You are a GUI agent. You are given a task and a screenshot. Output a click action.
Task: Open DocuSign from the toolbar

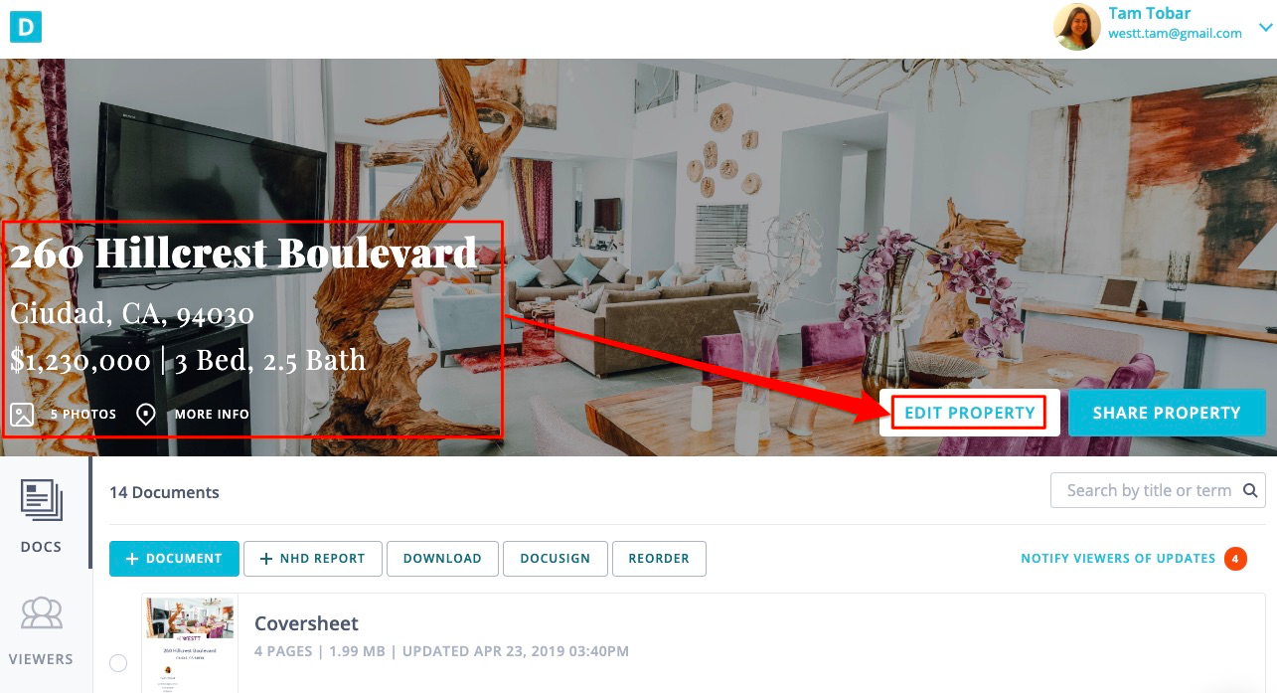coord(555,559)
